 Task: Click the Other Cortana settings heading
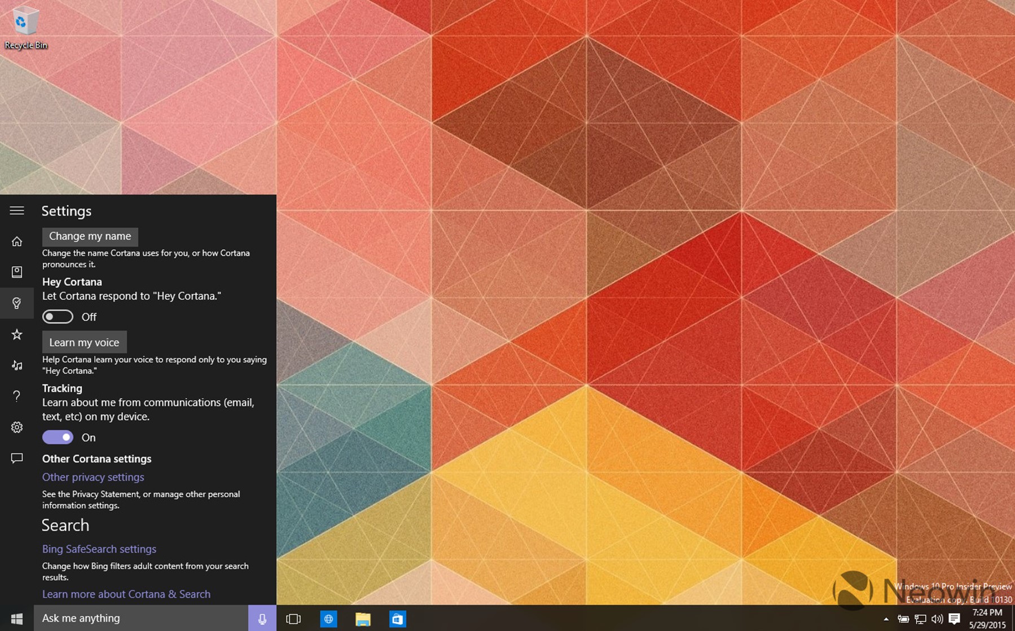(x=97, y=458)
